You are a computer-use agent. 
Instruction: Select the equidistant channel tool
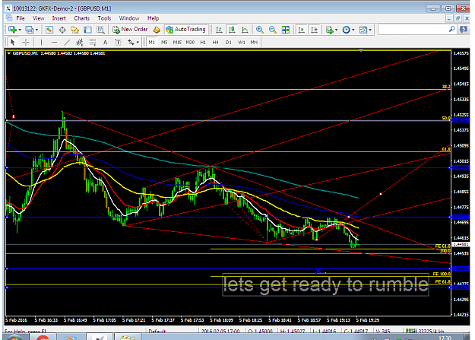point(80,42)
